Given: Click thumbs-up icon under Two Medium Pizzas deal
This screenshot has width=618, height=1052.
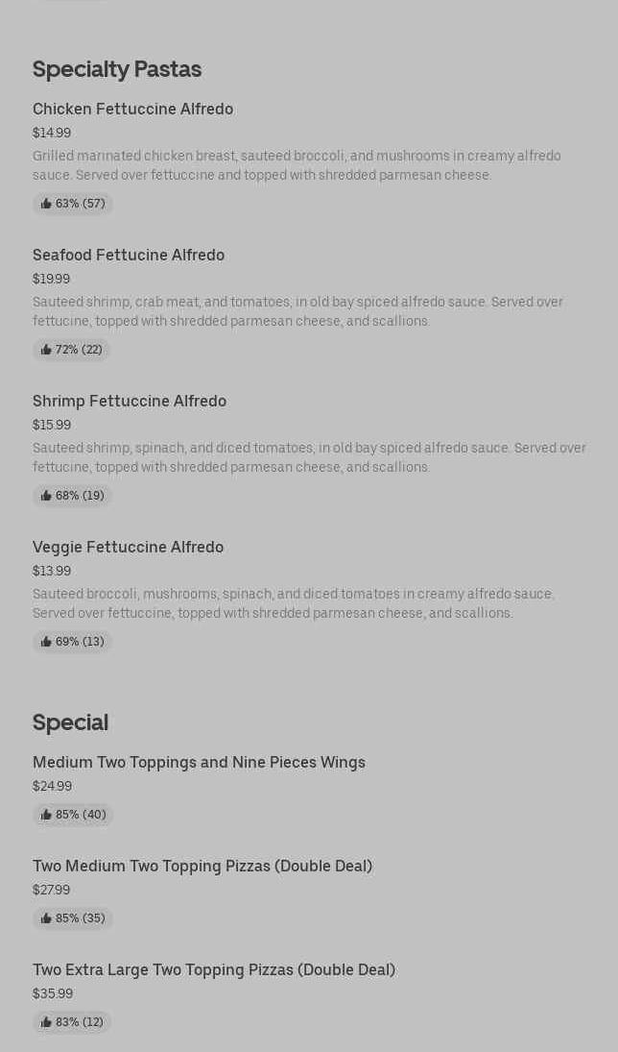Looking at the screenshot, I should (46, 918).
